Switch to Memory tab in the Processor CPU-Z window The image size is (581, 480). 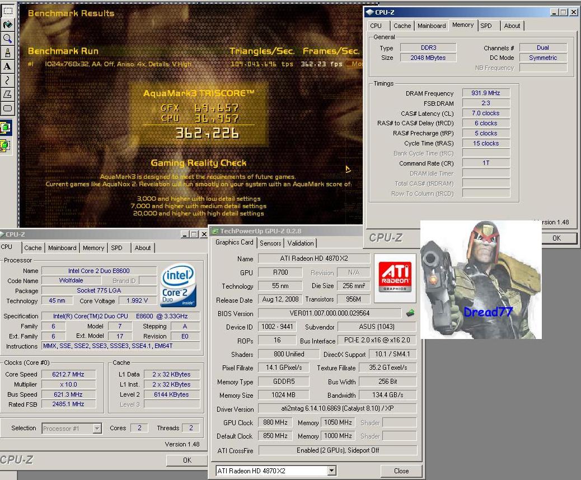(x=93, y=248)
